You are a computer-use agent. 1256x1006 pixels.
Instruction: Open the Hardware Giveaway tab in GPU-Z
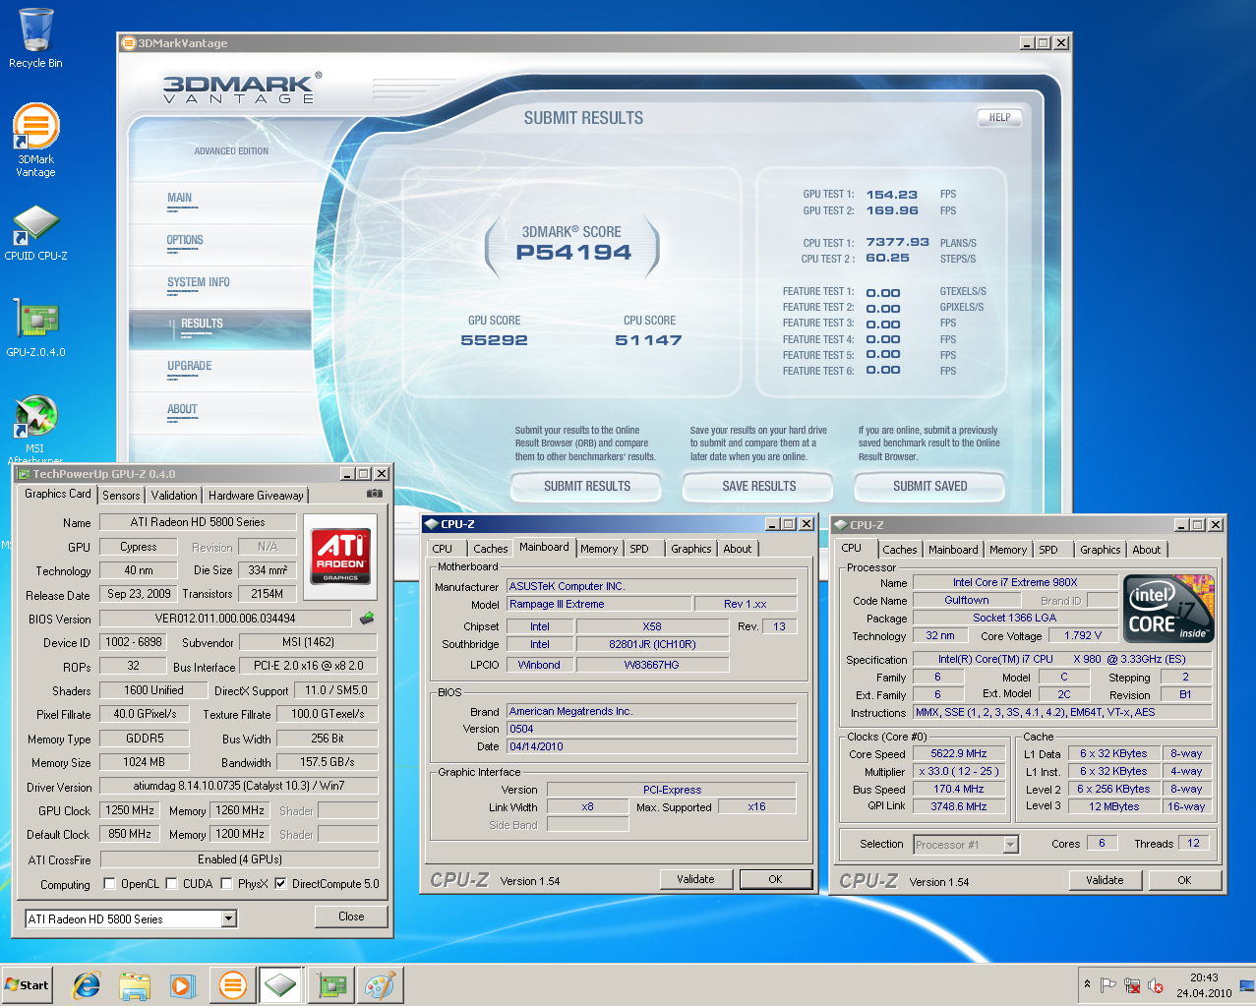[x=256, y=496]
